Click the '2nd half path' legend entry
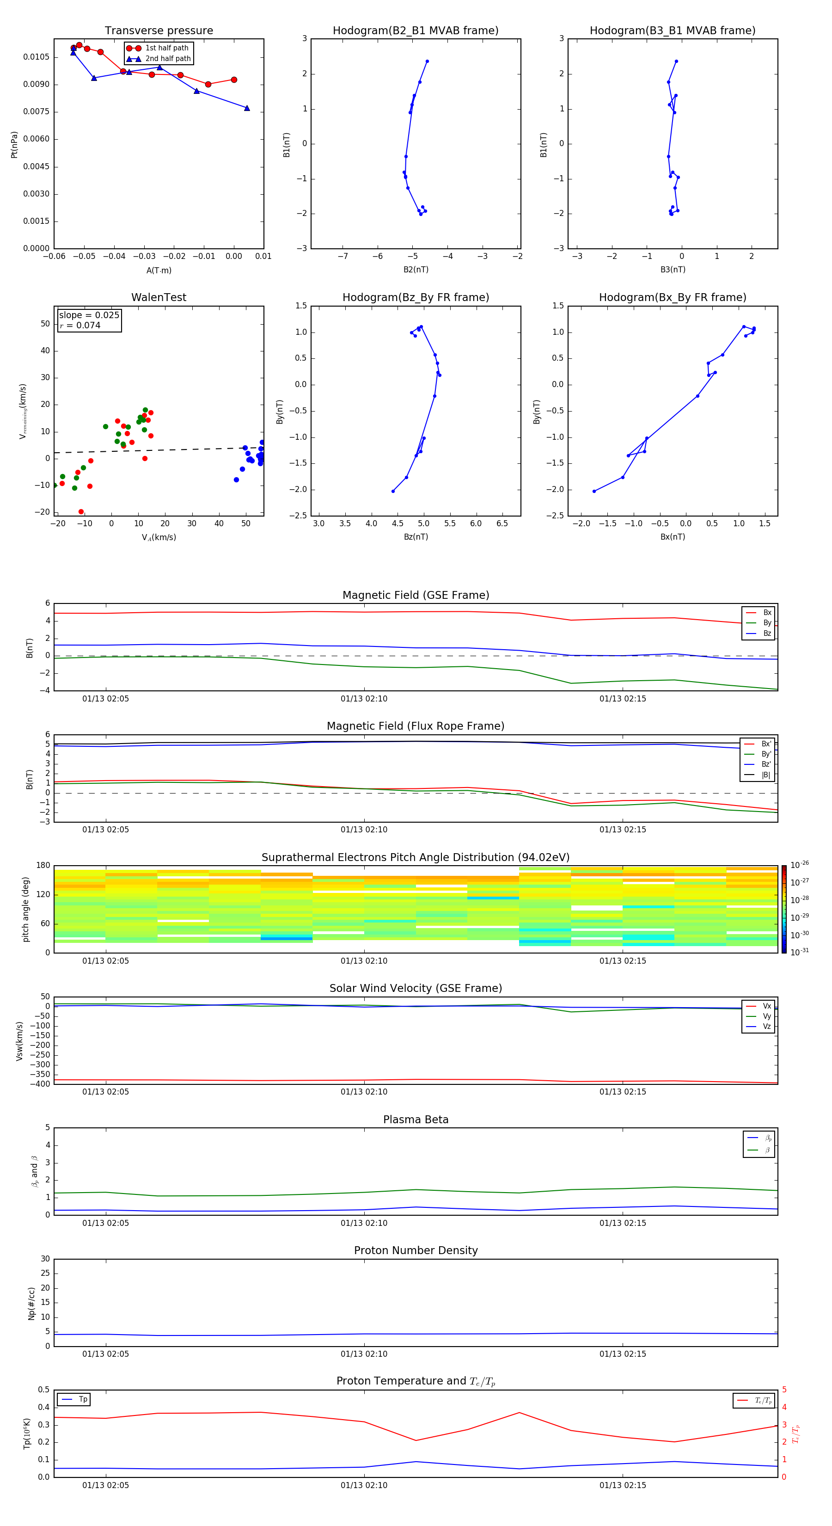Image resolution: width=832 pixels, height=1526 pixels. [159, 59]
